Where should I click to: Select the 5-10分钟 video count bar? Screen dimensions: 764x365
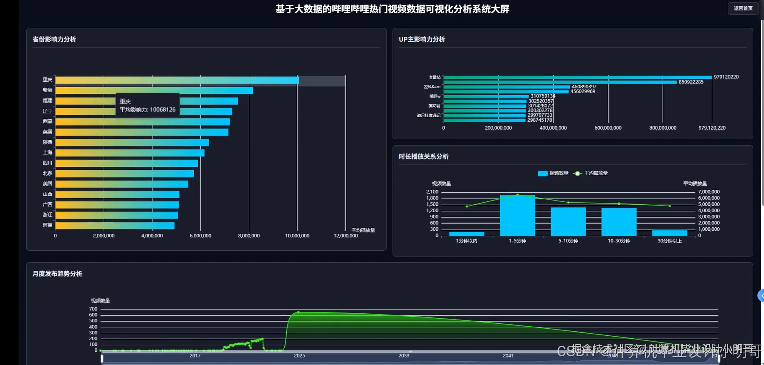click(x=568, y=222)
